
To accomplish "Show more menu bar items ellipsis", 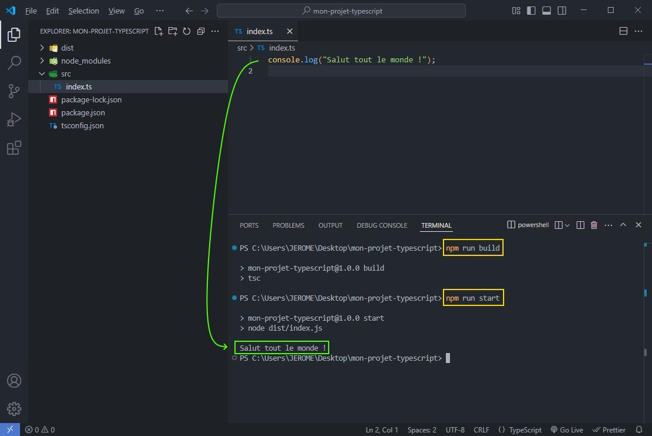I will pyautogui.click(x=160, y=11).
